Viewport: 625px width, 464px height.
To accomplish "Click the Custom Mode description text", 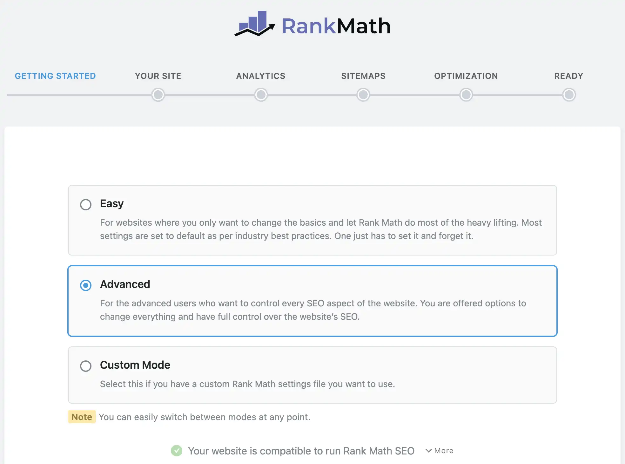I will click(247, 384).
